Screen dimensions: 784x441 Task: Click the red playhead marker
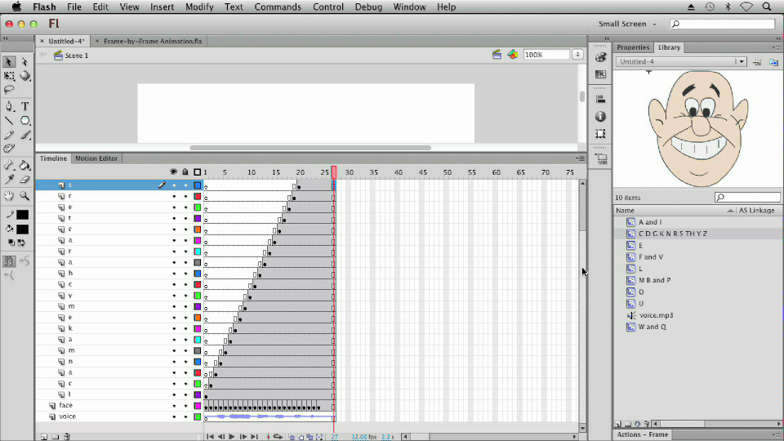tap(334, 172)
